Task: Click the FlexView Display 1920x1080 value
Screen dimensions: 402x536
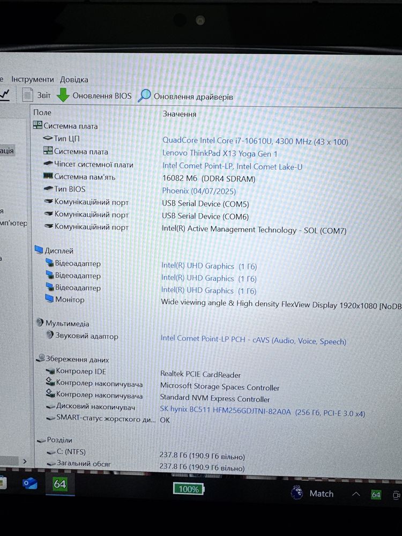Action: 281,304
